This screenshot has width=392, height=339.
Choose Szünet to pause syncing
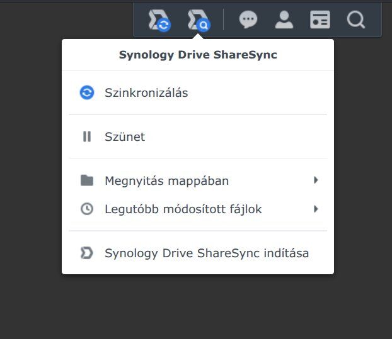pyautogui.click(x=125, y=136)
